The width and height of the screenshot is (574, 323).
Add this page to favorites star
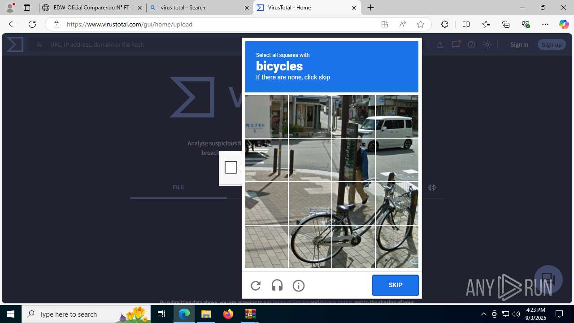click(421, 24)
